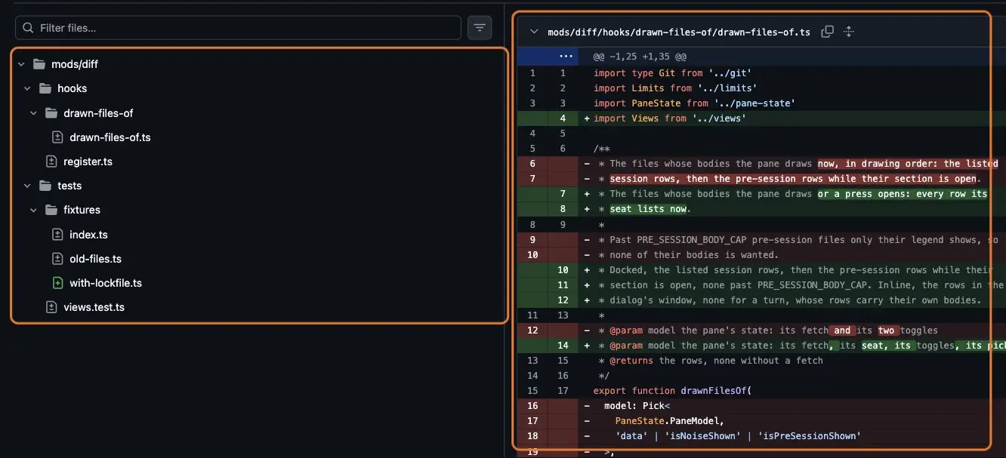Open register.ts in the file tree
The height and width of the screenshot is (458, 1006).
pyautogui.click(x=88, y=161)
